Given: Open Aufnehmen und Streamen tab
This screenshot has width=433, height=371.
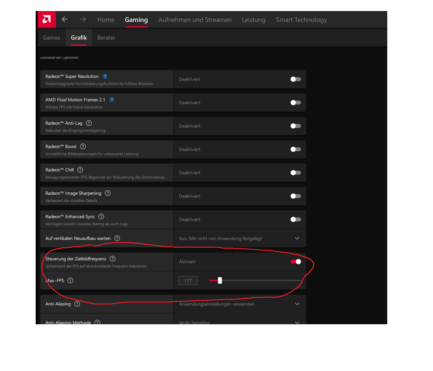Looking at the screenshot, I should pyautogui.click(x=195, y=20).
